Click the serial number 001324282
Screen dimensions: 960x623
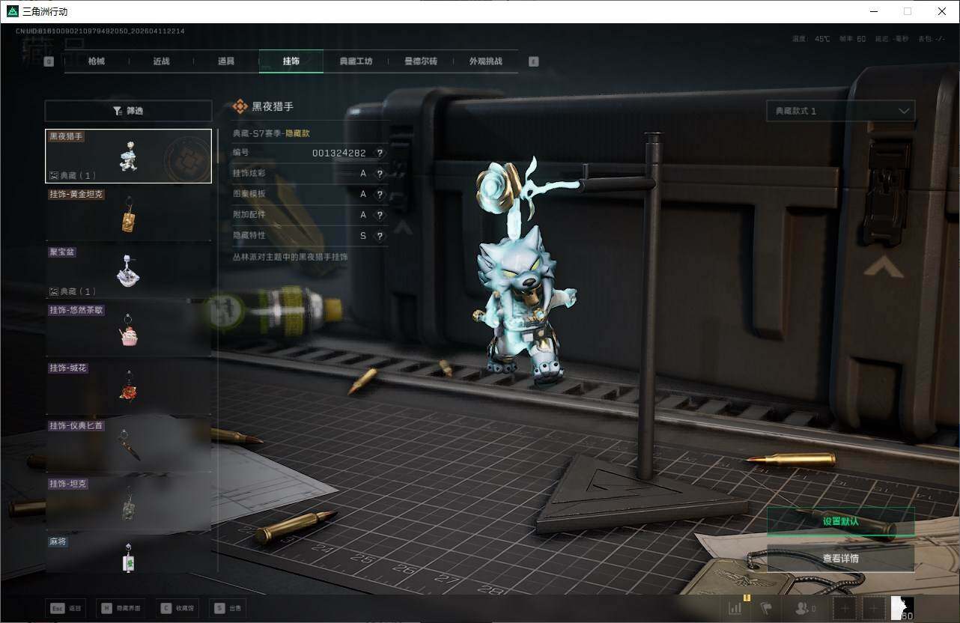tap(339, 153)
